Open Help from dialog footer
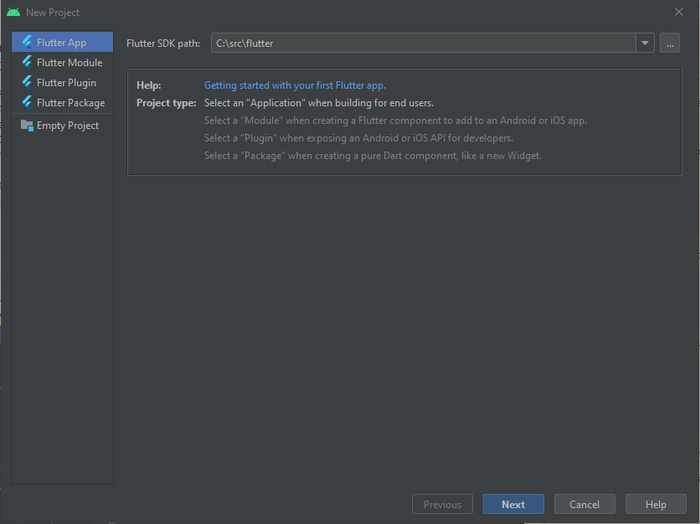700x524 pixels. click(x=656, y=504)
